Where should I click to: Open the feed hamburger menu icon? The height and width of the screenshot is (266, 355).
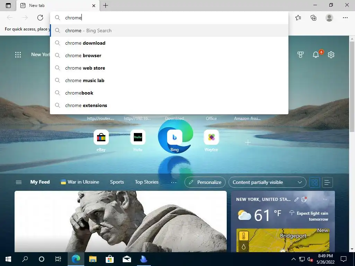coord(19,182)
